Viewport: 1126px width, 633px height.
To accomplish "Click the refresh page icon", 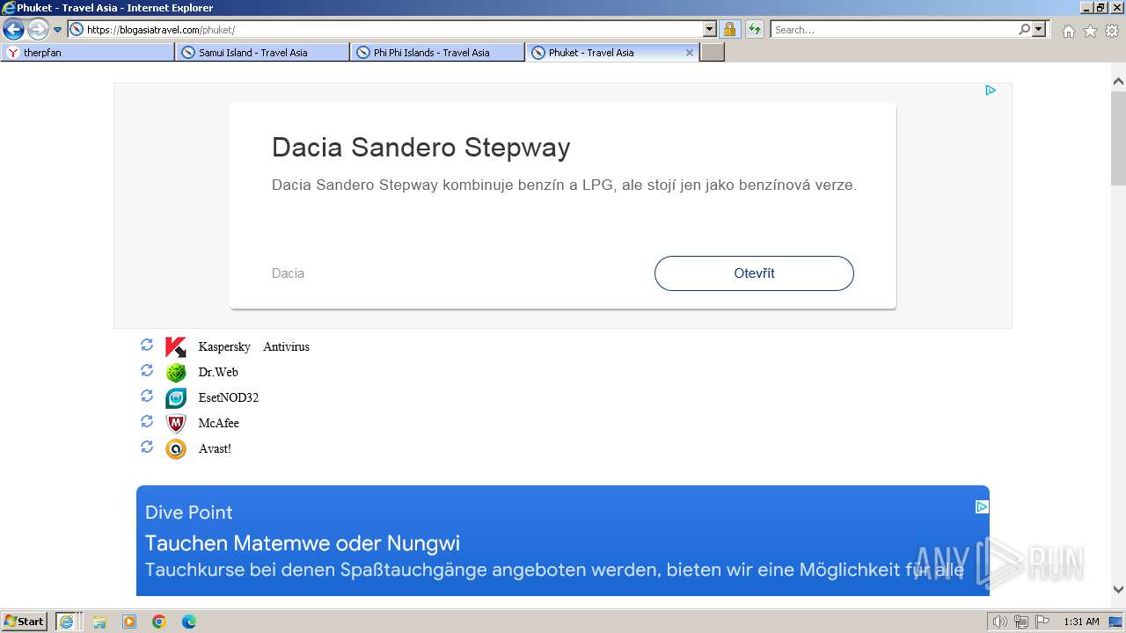I will point(755,29).
